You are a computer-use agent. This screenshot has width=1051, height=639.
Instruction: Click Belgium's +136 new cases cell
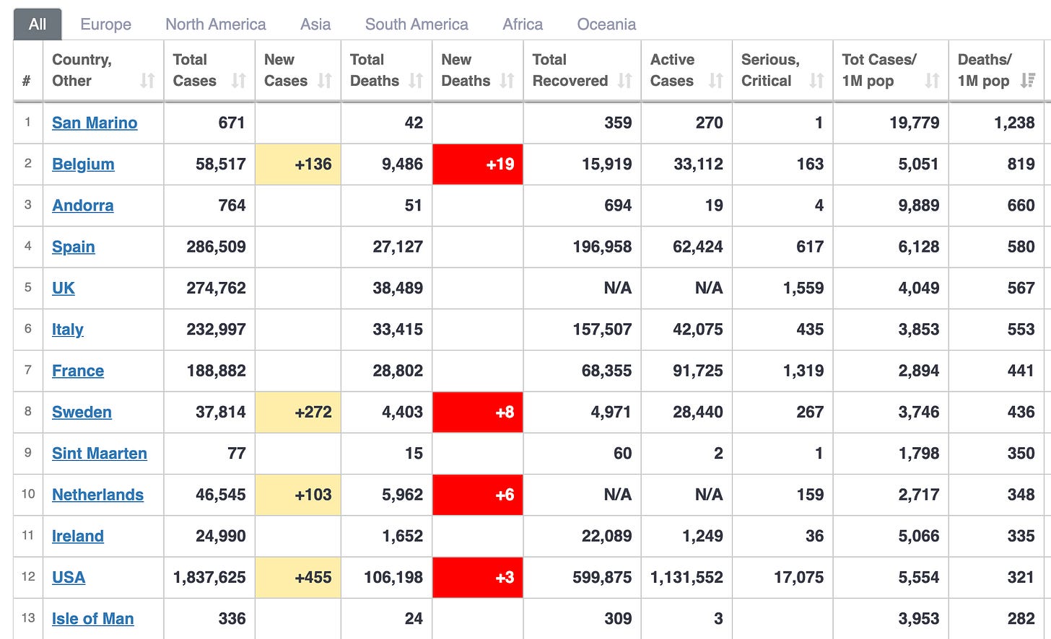298,164
